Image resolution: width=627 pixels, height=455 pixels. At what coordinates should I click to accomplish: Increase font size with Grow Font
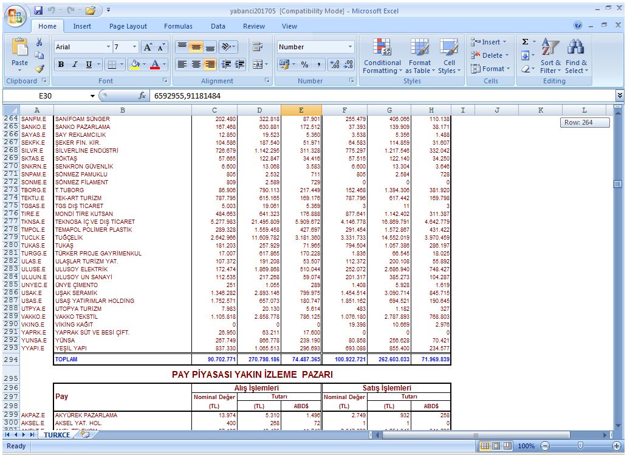(148, 47)
